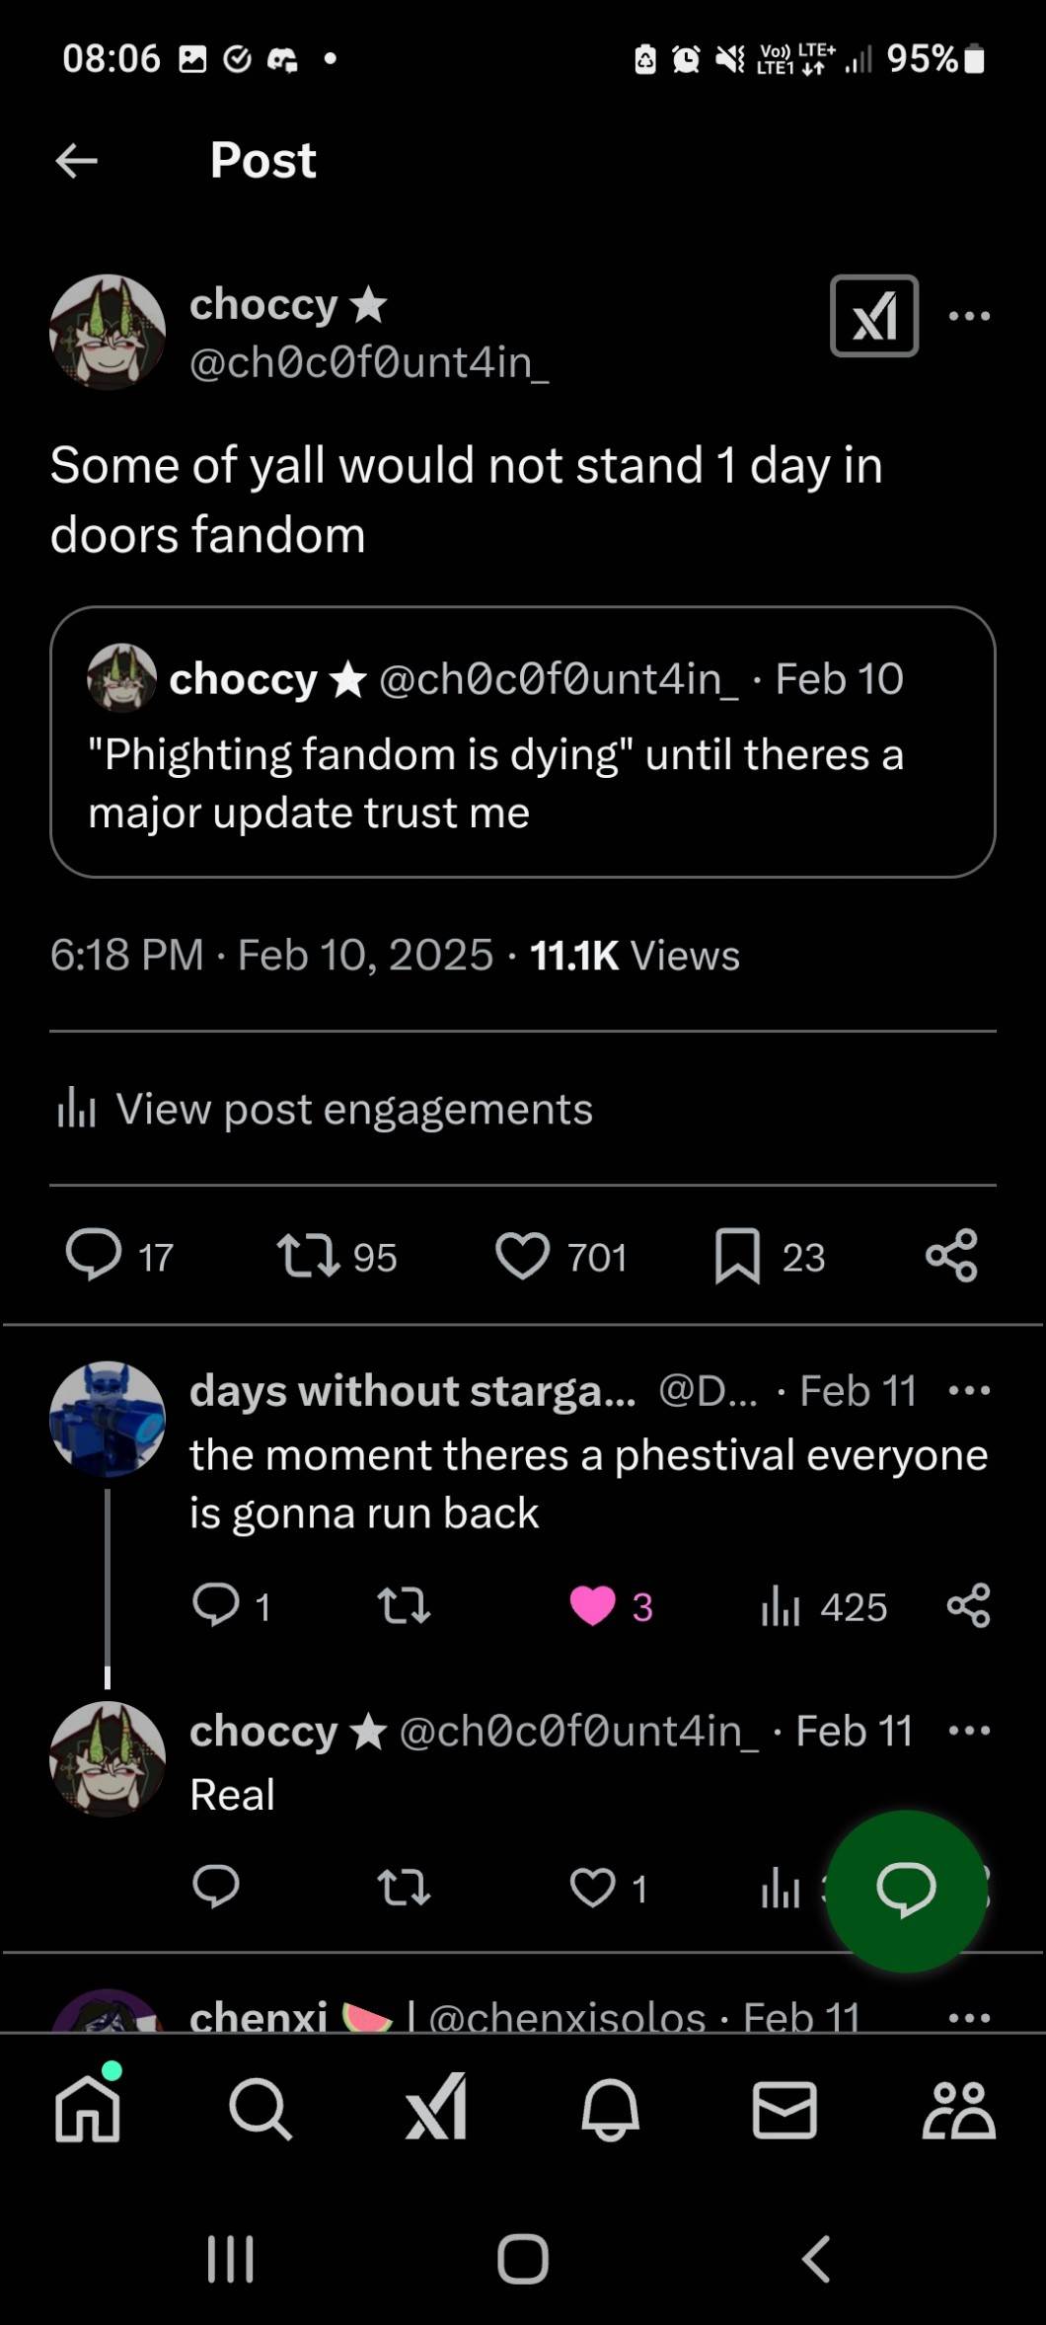Like the main post with 701 likes

point(522,1256)
